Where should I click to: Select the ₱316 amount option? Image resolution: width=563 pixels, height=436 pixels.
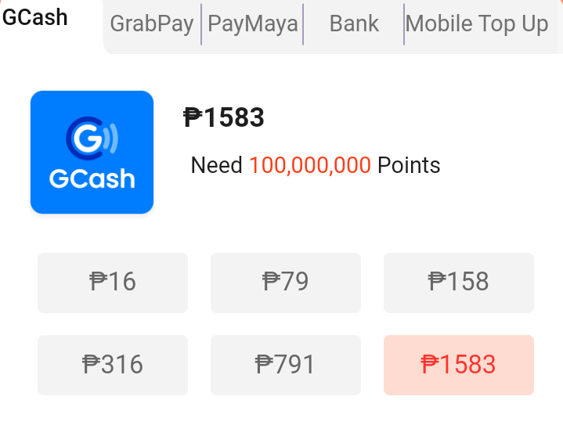[x=113, y=365]
